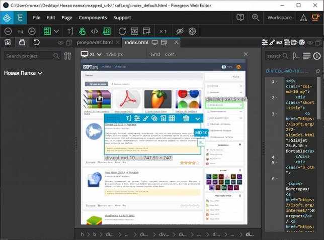Close the index.html tab
The width and height of the screenshot is (324, 240).
[x=176, y=42]
